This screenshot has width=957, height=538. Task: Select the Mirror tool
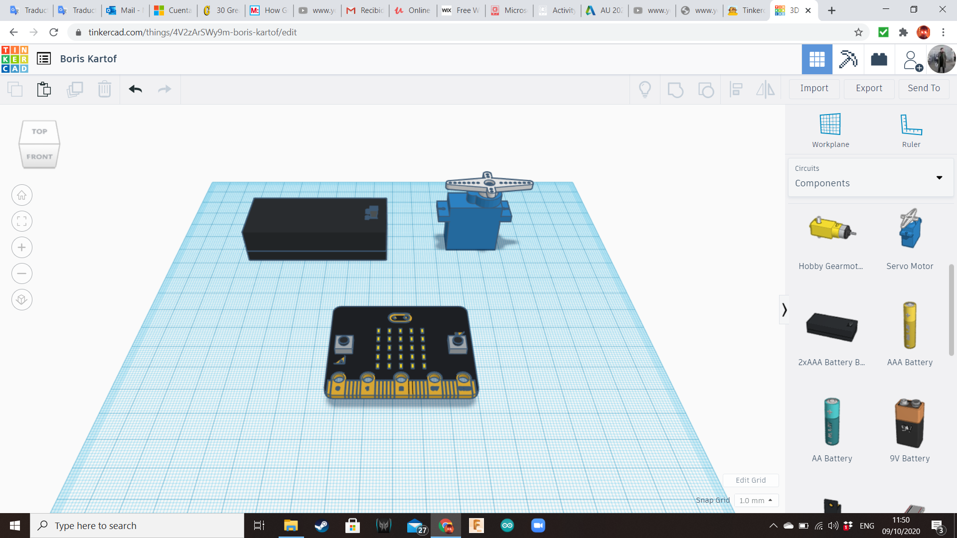click(x=765, y=89)
